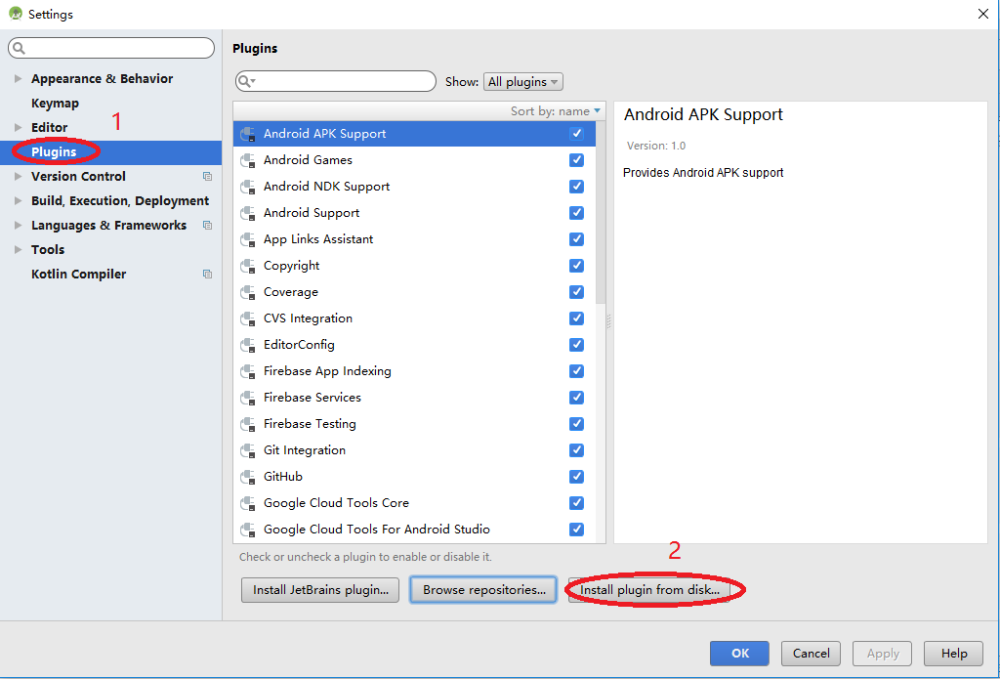Screen dimensions: 1000x679
Task: Expand Languages & Frameworks arrow
Action: point(18,226)
